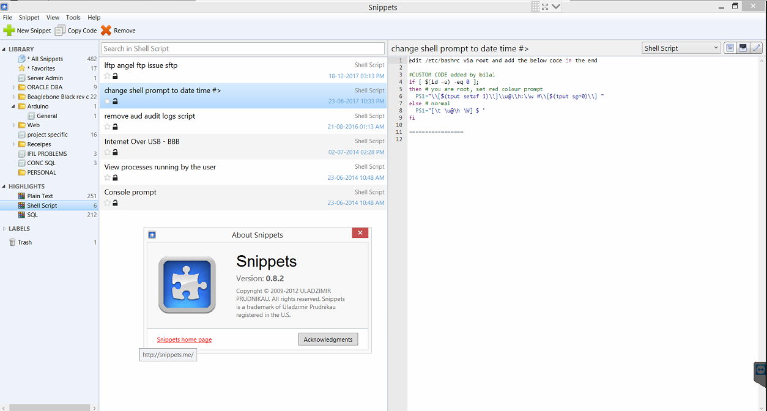Open the Snippet menu
This screenshot has width=767, height=411.
click(29, 18)
